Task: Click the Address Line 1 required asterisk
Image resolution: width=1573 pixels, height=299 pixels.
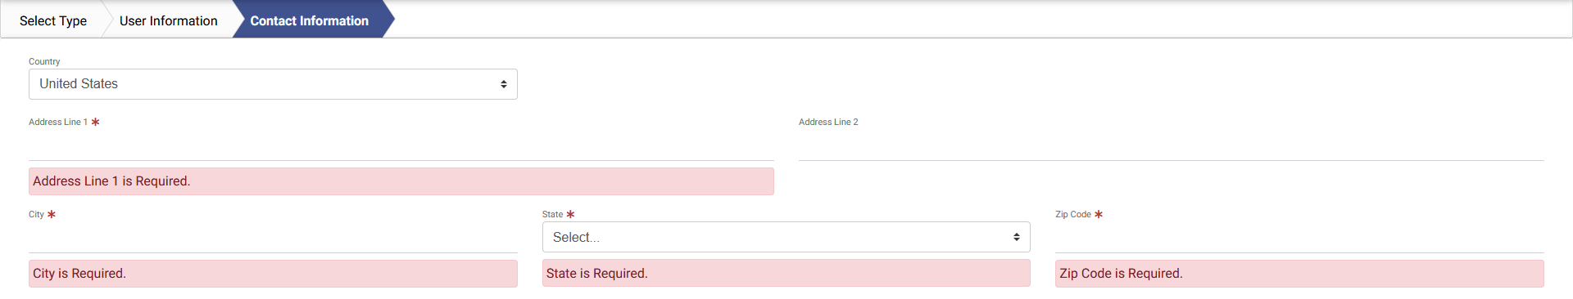Action: tap(95, 122)
